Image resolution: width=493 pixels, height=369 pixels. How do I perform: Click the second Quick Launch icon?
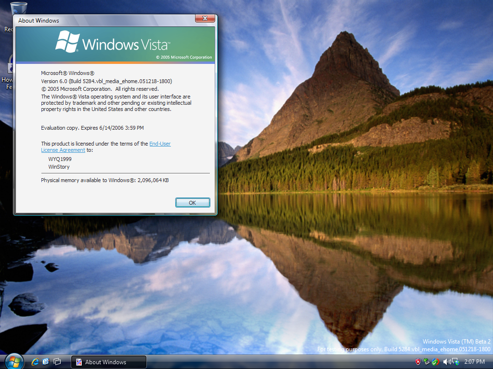46,362
